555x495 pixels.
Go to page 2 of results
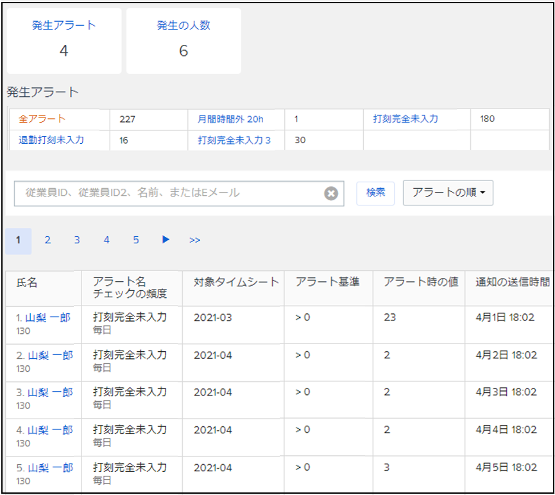coord(47,240)
